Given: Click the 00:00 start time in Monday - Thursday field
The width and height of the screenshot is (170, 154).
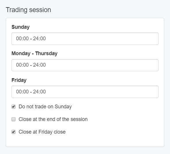Looking at the screenshot, I should pyautogui.click(x=22, y=65).
